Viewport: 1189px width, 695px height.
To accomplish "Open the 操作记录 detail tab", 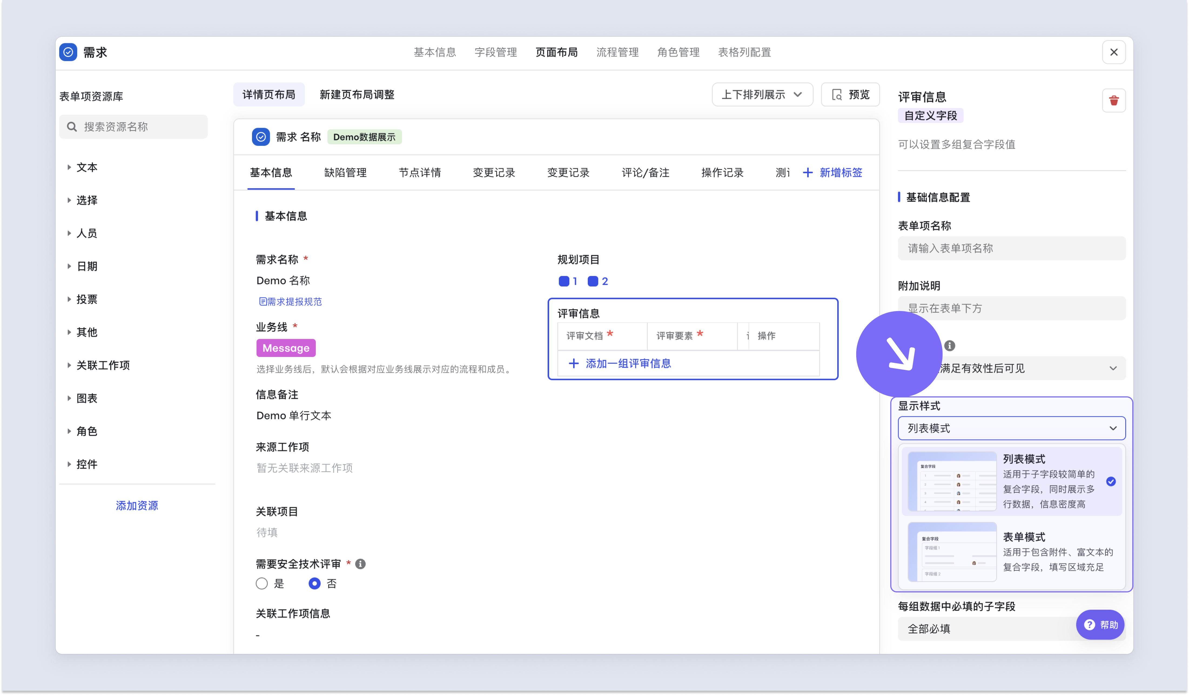I will tap(722, 173).
